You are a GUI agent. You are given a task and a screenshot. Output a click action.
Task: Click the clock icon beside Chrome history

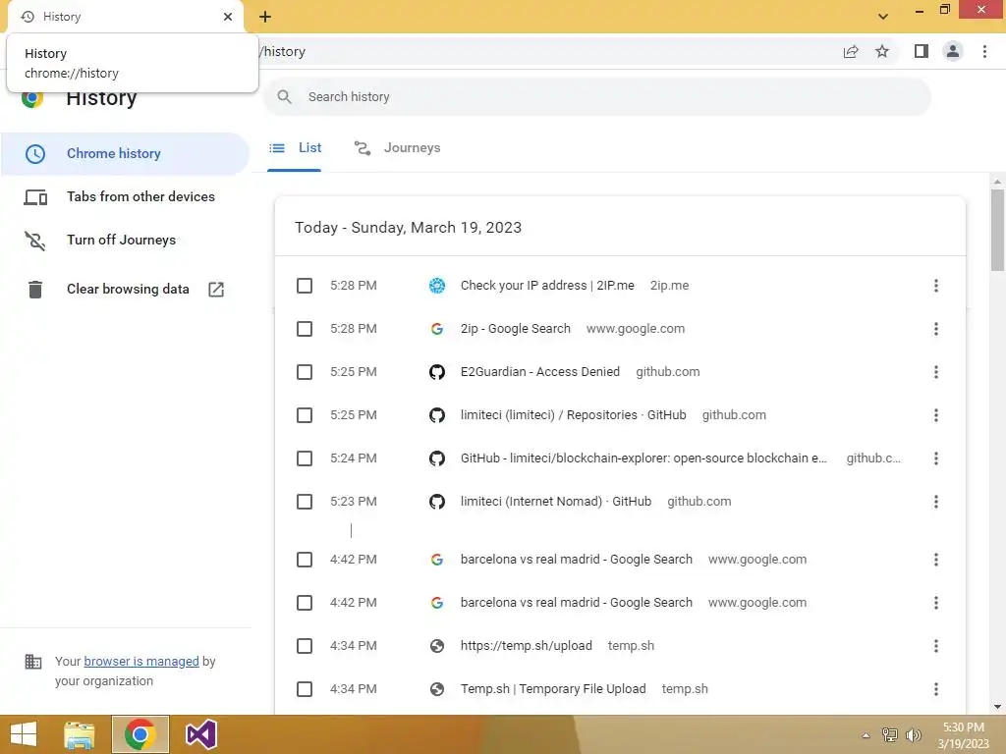(35, 154)
